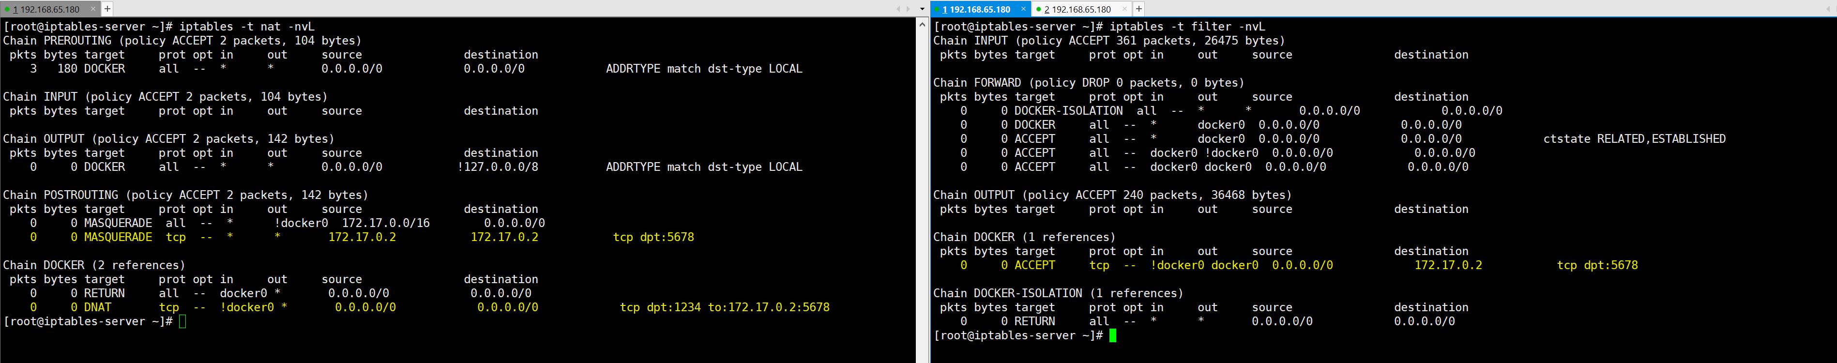Click the 'iptables -t nat -nvL' command text

point(247,27)
